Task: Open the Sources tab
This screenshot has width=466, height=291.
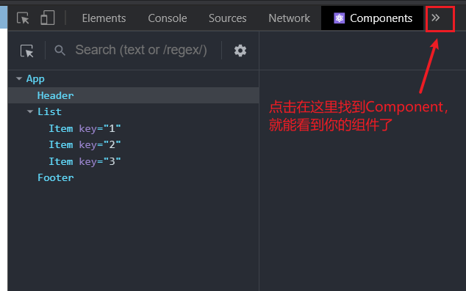Action: 227,18
